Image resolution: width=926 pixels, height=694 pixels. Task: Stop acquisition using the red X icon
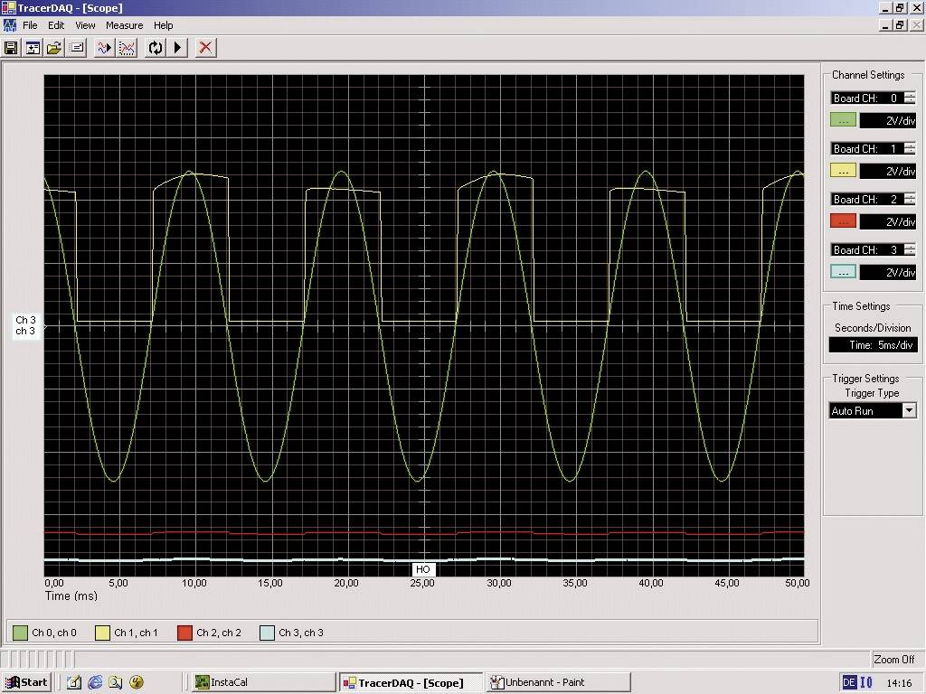click(x=204, y=48)
